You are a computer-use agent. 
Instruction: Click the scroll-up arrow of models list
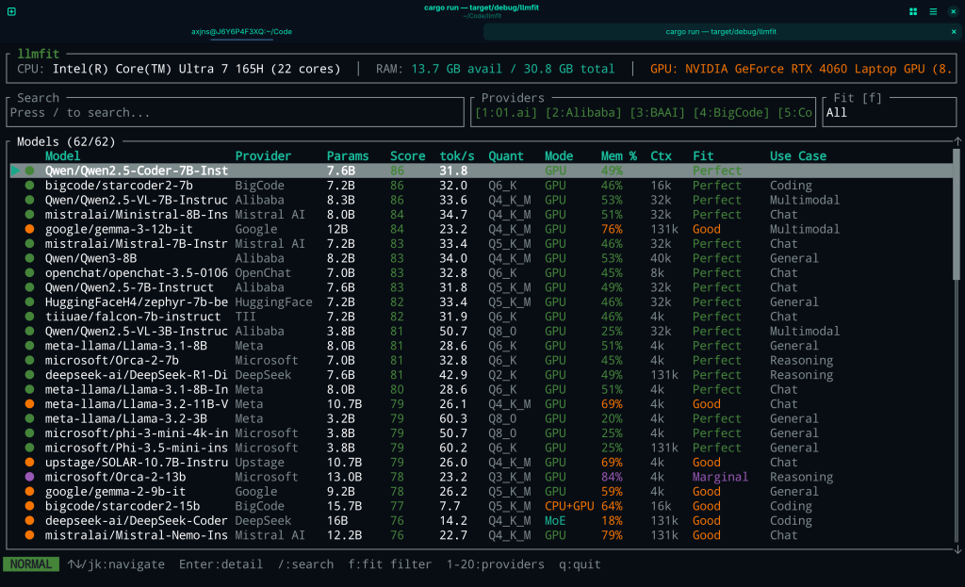tap(957, 142)
